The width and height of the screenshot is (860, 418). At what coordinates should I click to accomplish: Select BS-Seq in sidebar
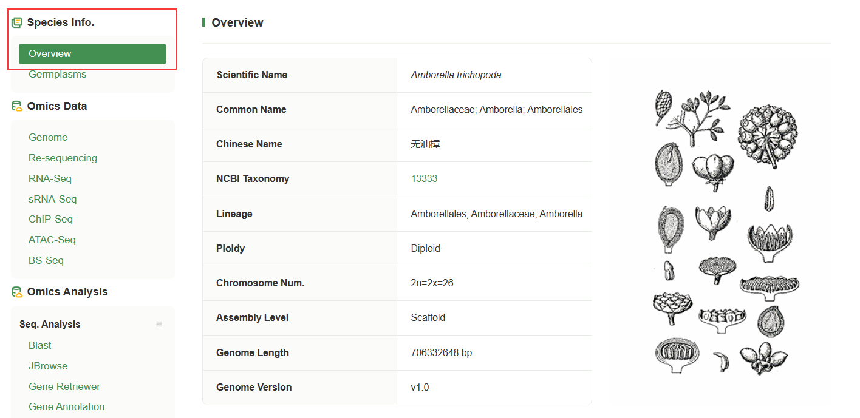coord(46,260)
